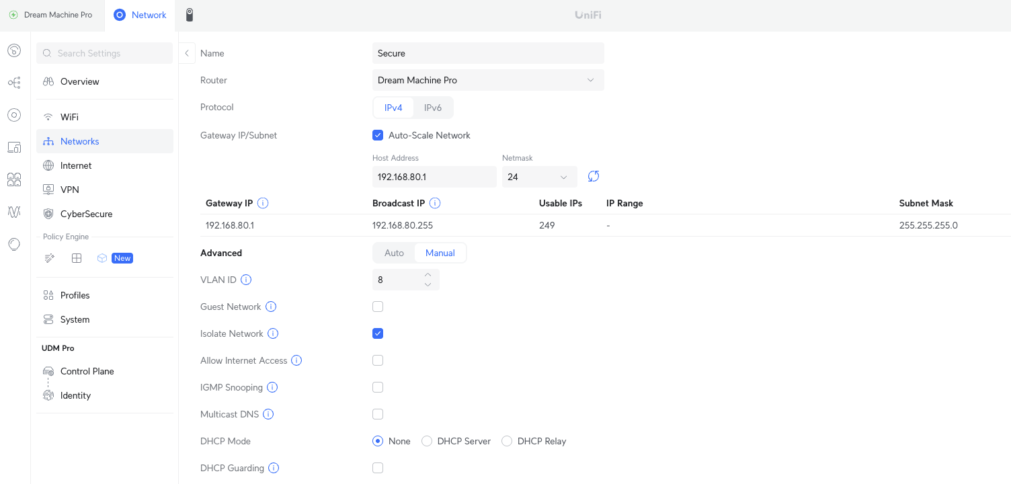Open the WiFi settings section

tap(105, 117)
